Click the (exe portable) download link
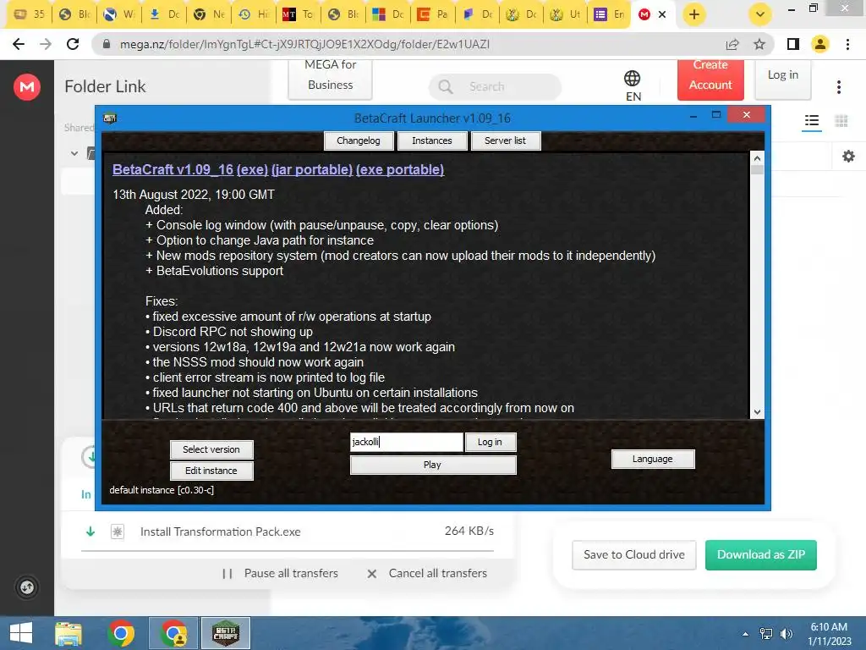This screenshot has width=866, height=650. (x=400, y=169)
